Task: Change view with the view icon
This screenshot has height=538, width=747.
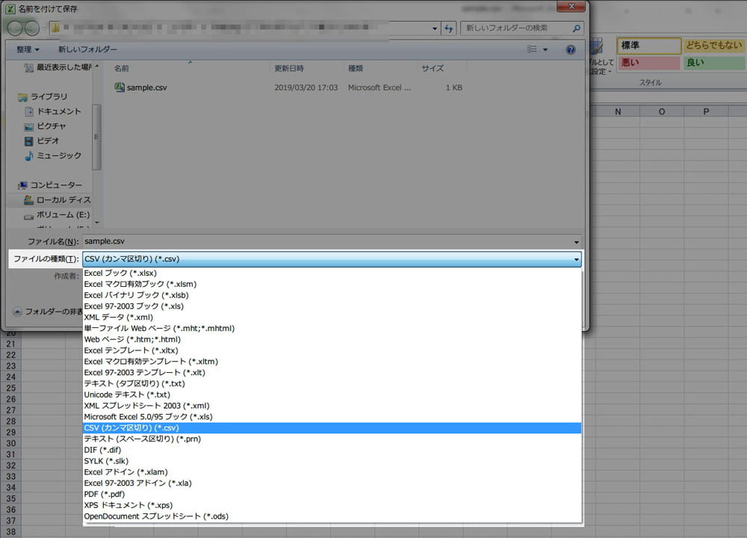Action: coord(532,49)
